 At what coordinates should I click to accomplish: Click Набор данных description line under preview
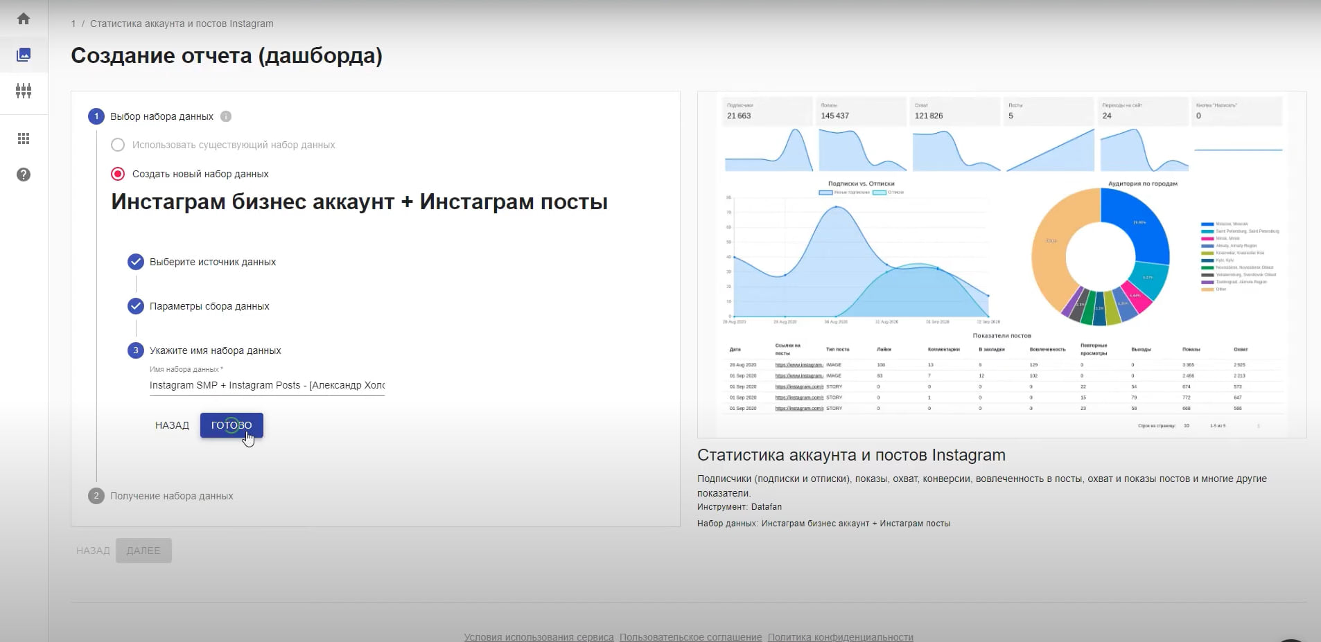click(823, 524)
